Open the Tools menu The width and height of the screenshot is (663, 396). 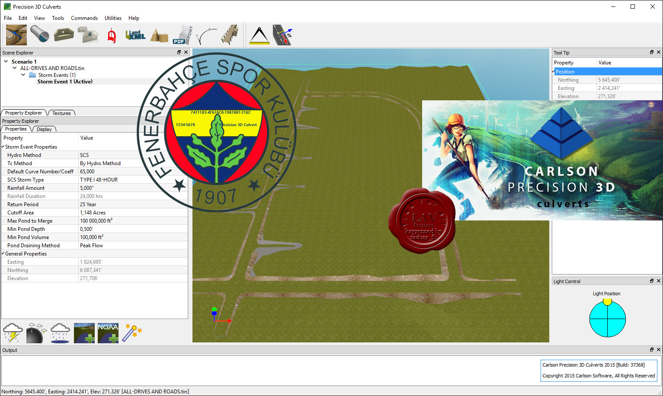(x=58, y=18)
